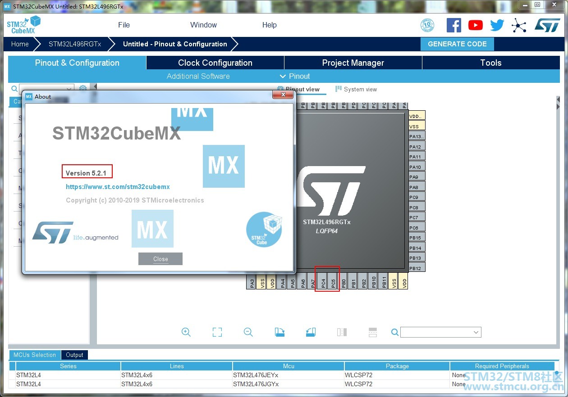Click the Untitled - Pinout & Configuration breadcrumb
The image size is (568, 397).
pos(175,44)
